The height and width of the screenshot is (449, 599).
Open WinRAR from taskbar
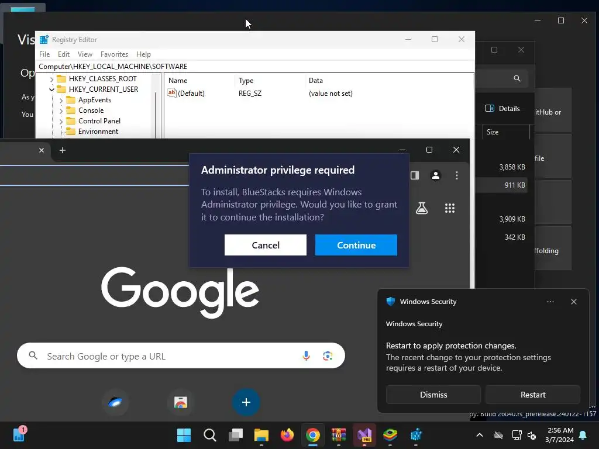[x=339, y=435]
